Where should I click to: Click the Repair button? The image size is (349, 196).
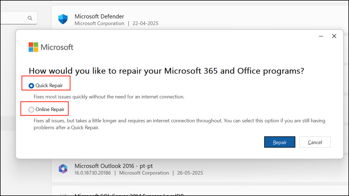click(x=280, y=142)
